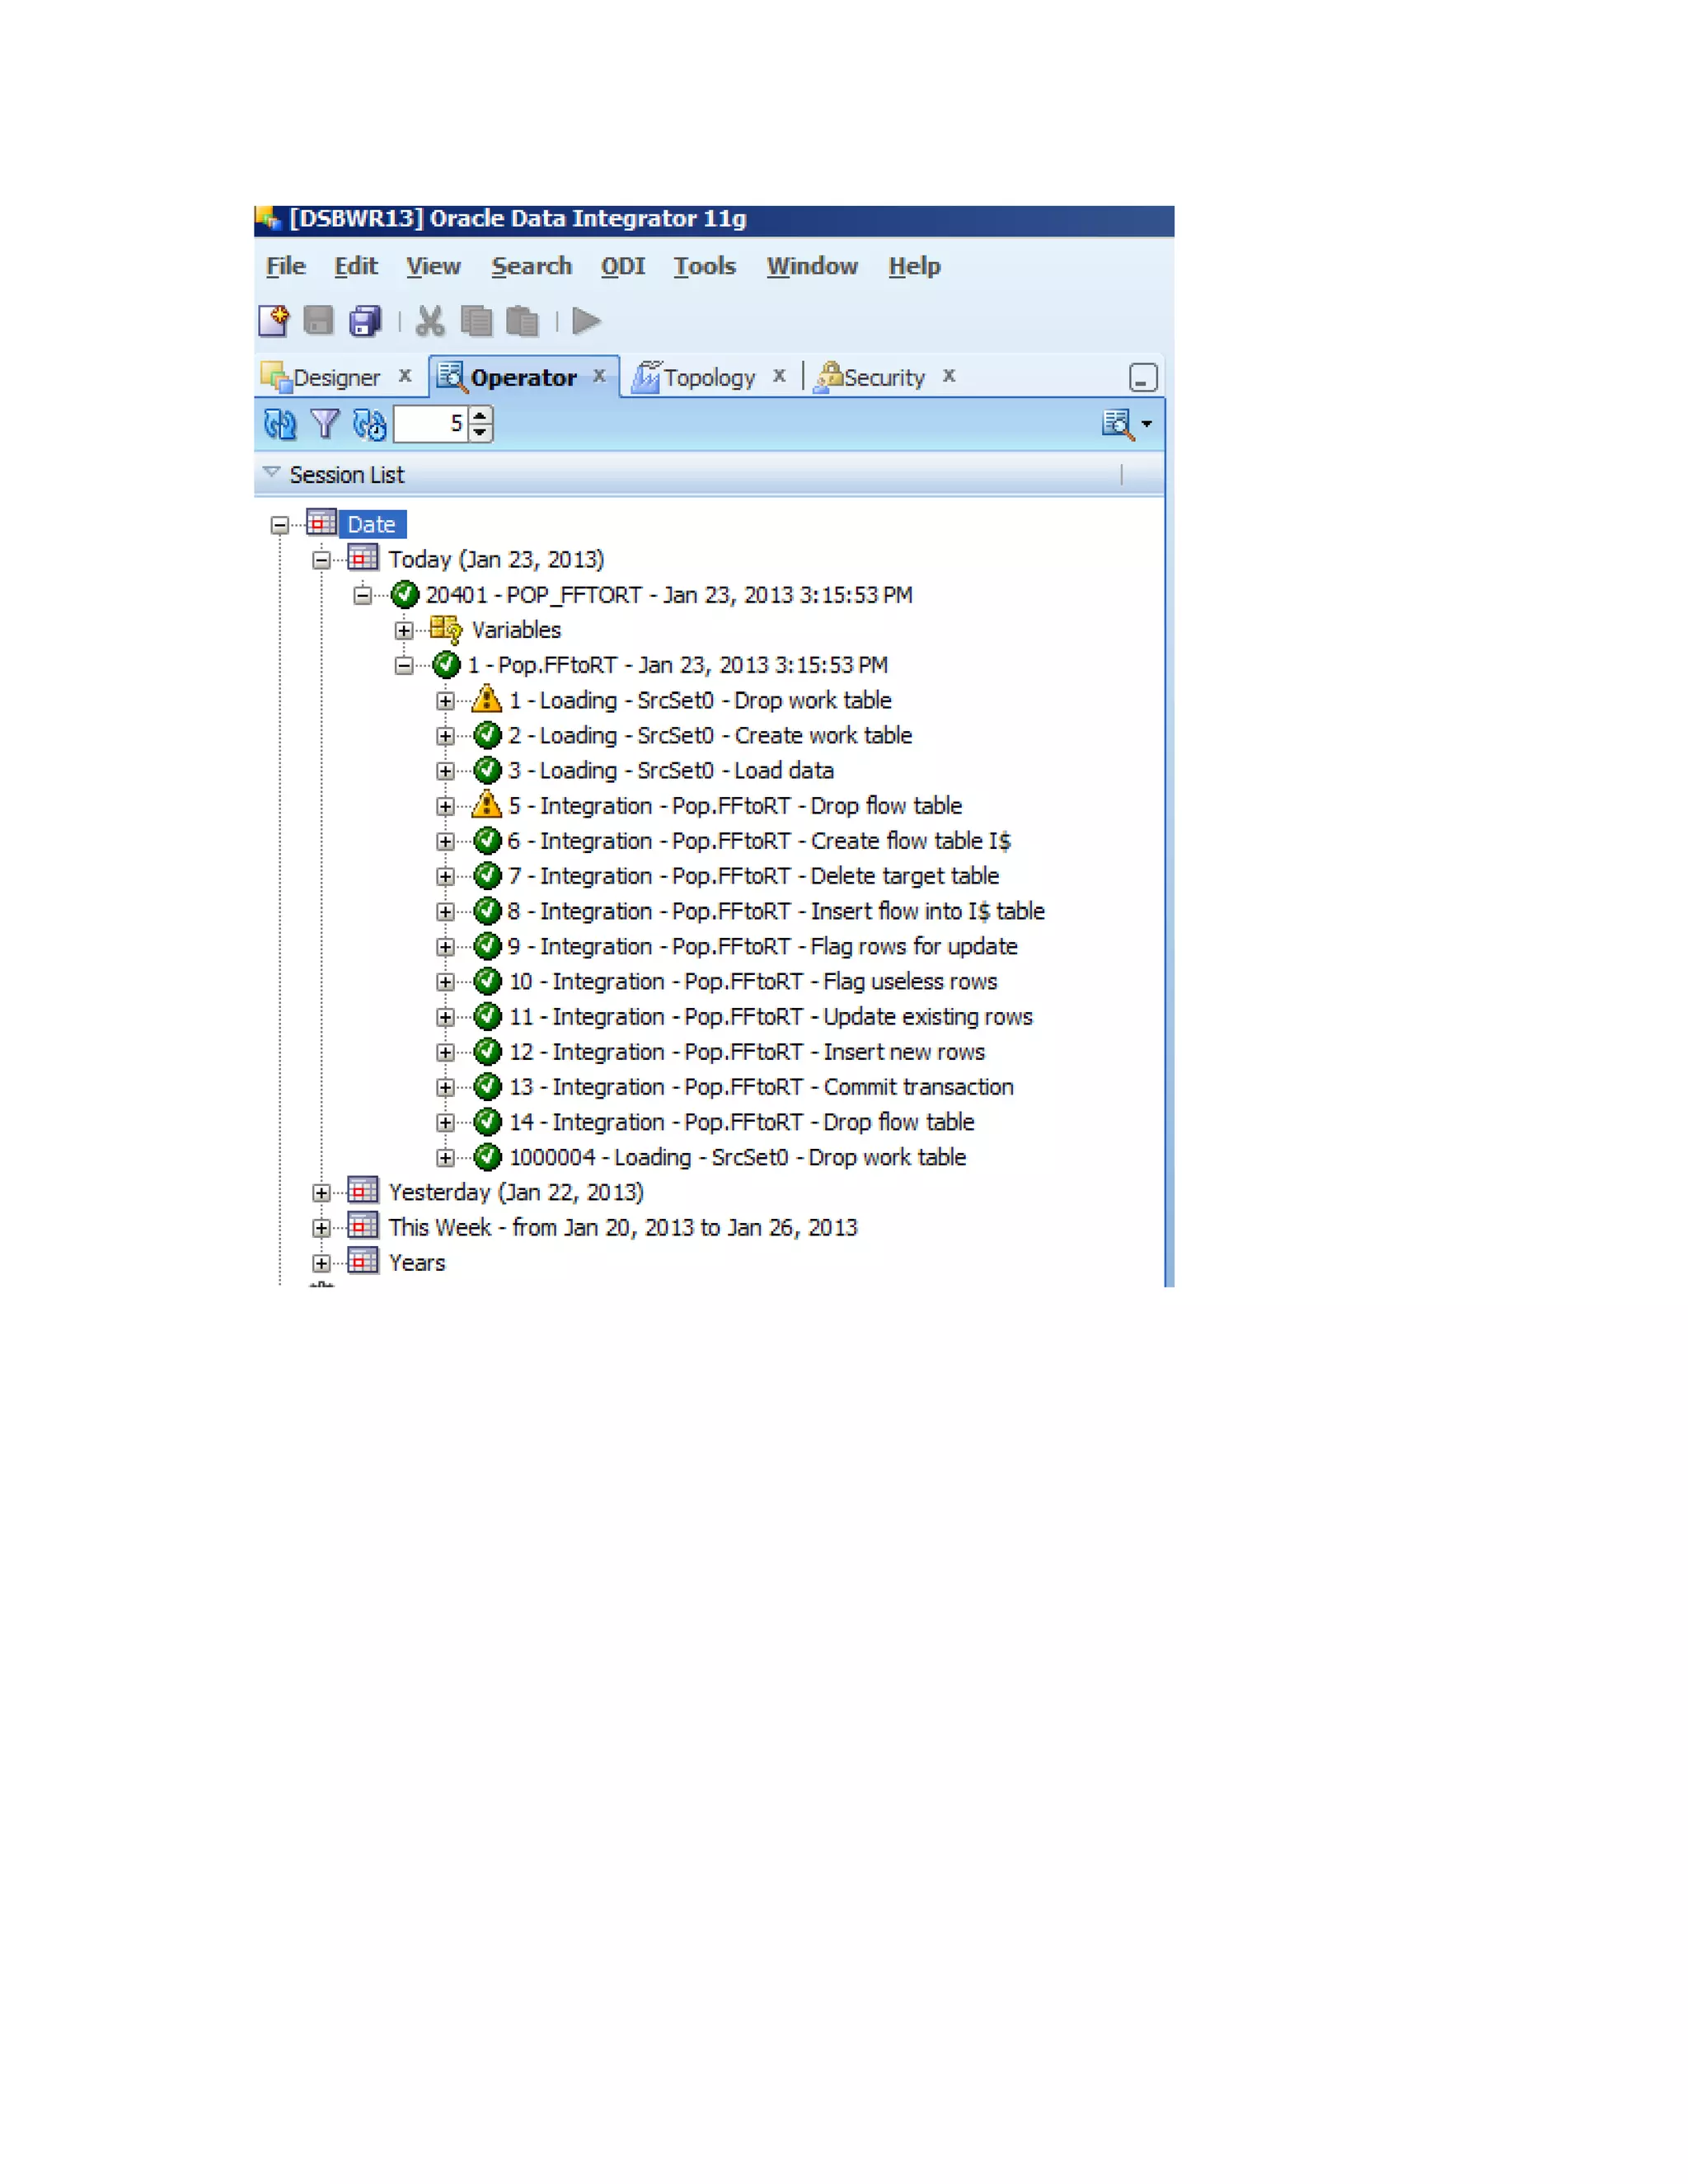Click the Variables folder icon

pos(445,629)
